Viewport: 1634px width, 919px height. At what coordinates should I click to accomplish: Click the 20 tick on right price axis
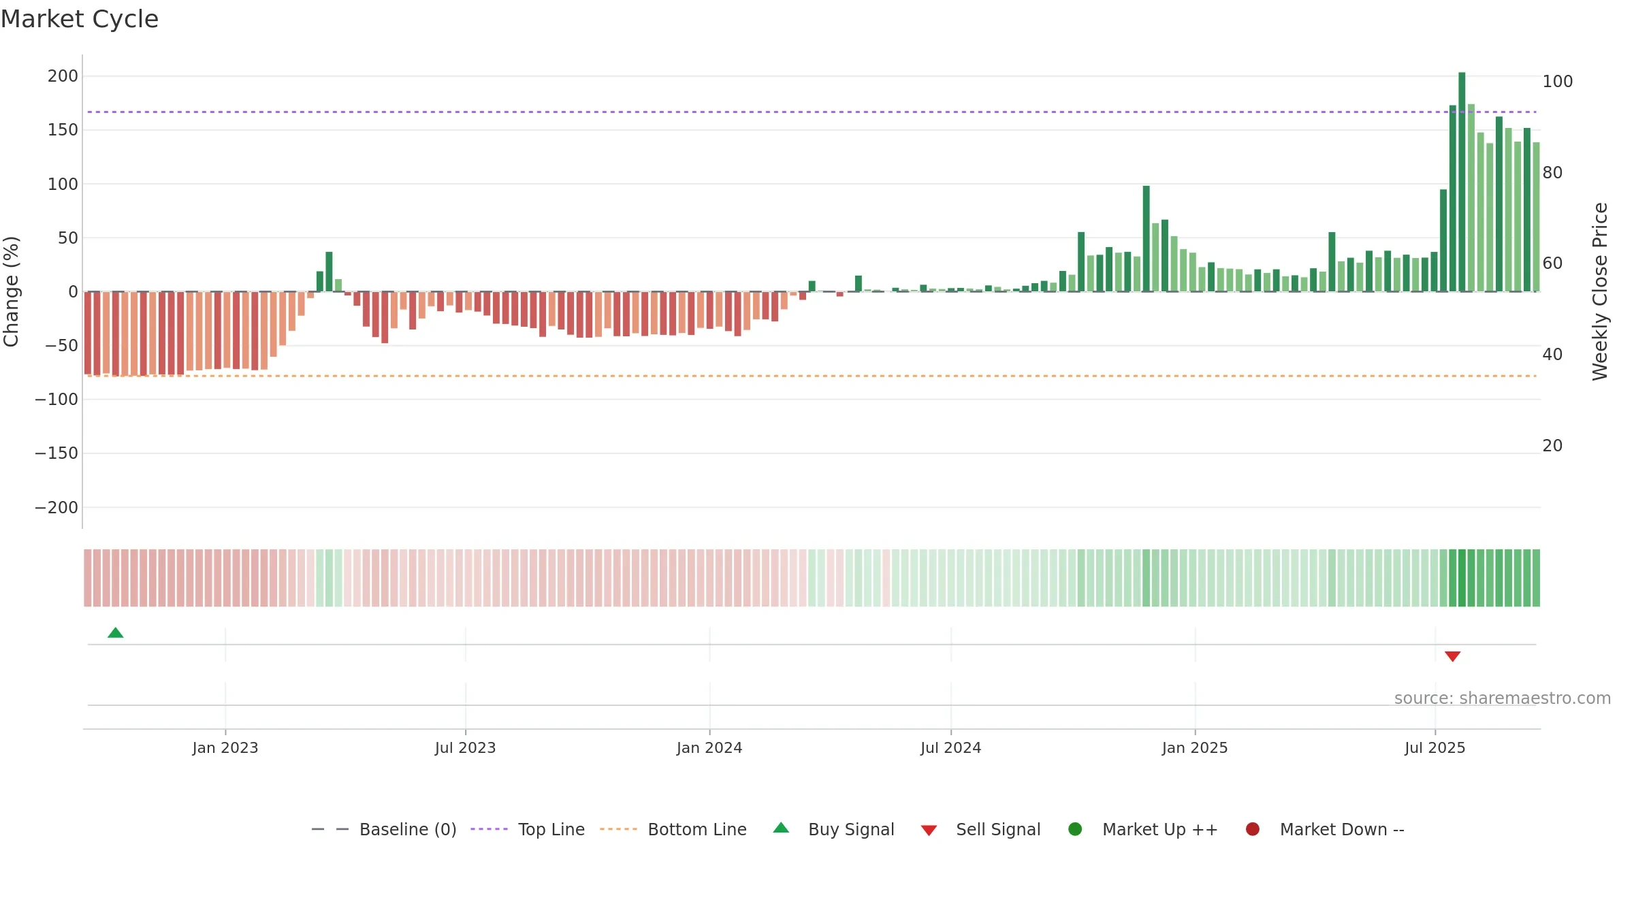(x=1552, y=446)
